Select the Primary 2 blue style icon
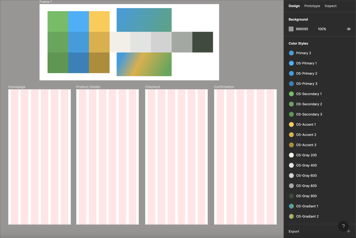This screenshot has width=356, height=238. click(291, 53)
